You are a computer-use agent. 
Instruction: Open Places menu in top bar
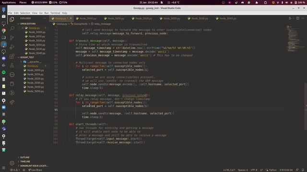coord(23,2)
